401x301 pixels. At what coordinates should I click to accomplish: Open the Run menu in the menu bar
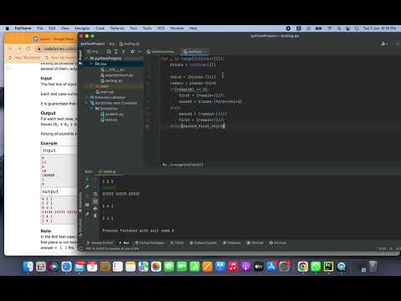point(134,28)
